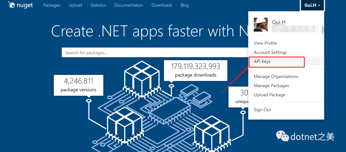This screenshot has width=346, height=152.
Task: Click the NuGet logo
Action: click(x=20, y=5)
